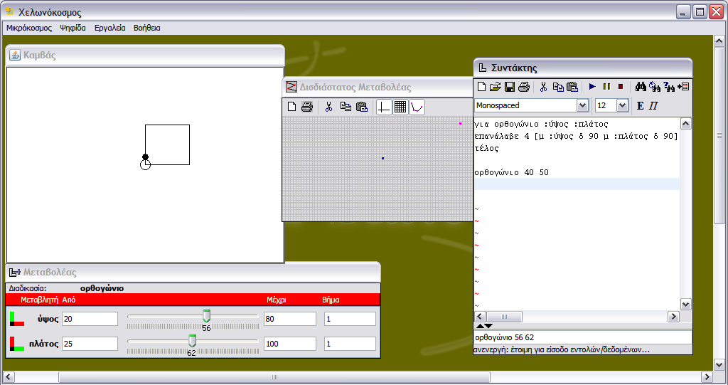Click scissors Cut in Δισδιάστατος Μεταβολέας toolbar
This screenshot has width=728, height=385.
(x=328, y=107)
